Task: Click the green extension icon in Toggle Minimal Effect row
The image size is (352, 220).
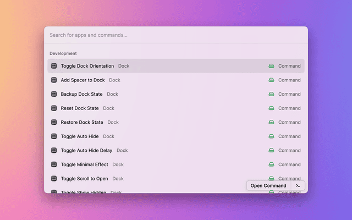Action: (x=271, y=164)
